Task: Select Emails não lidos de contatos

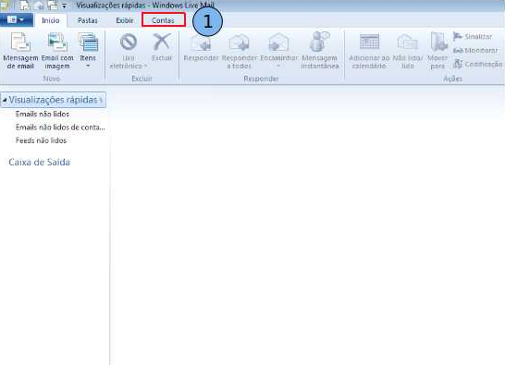Action: [x=60, y=128]
